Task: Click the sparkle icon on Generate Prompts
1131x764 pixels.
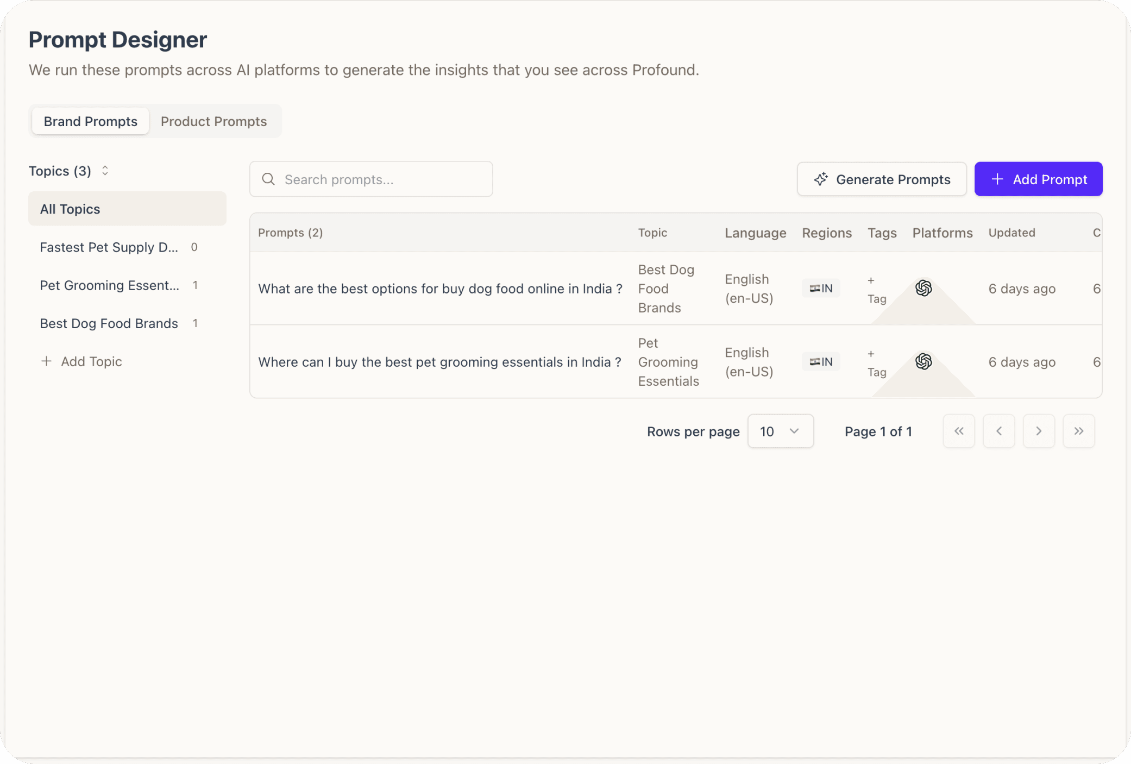Action: [821, 179]
